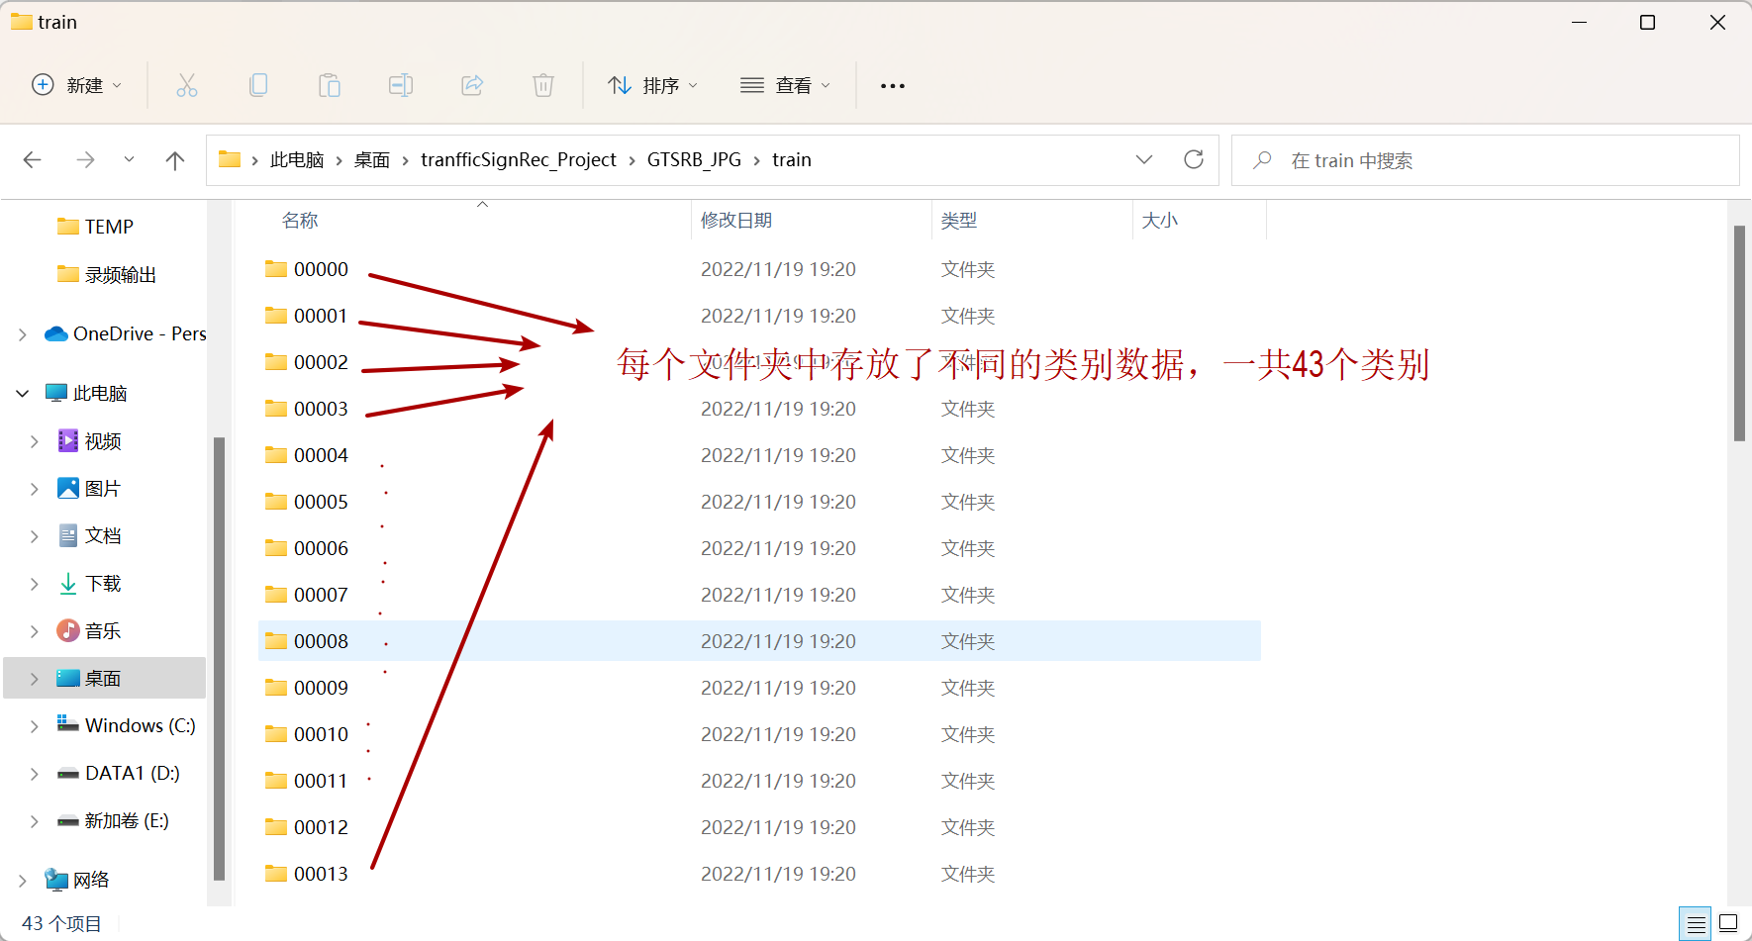Viewport: 1752px width, 941px height.
Task: Click the Share icon in toolbar
Action: tap(472, 85)
